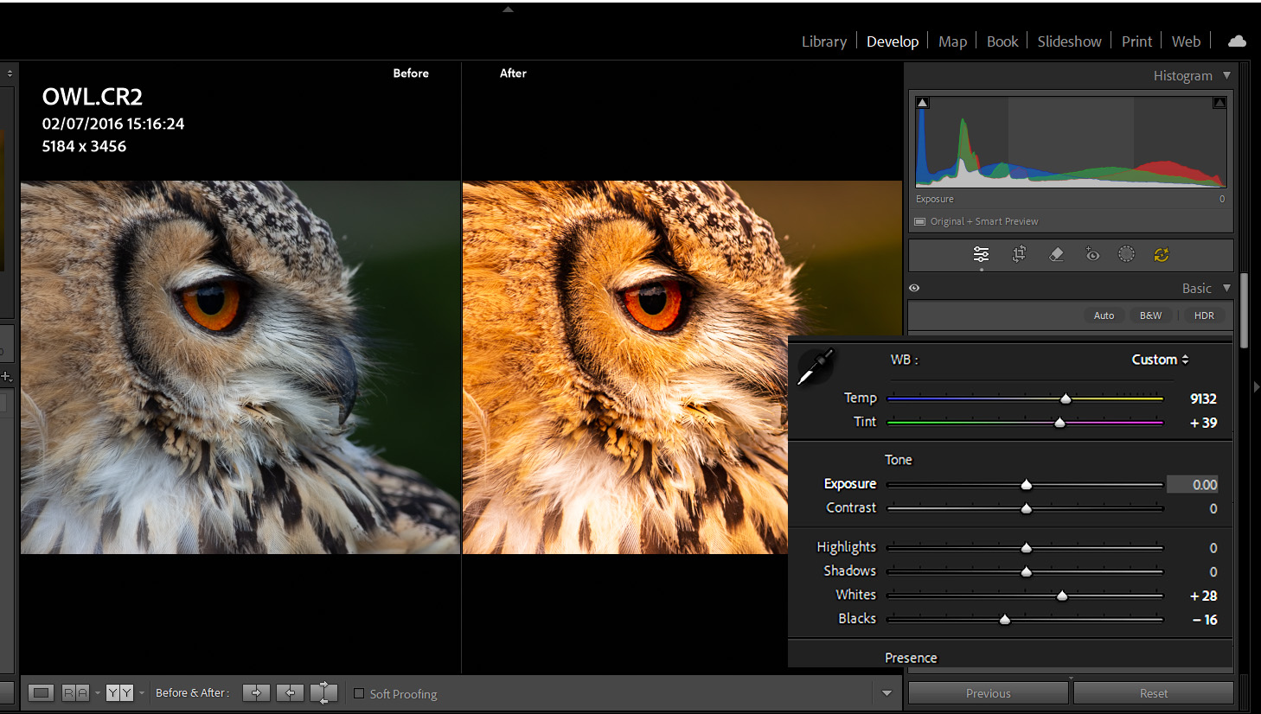Collapse the right panel group arrow

tap(1256, 386)
